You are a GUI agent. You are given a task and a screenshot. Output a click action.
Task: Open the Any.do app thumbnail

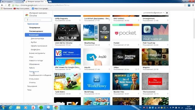coord(97,57)
